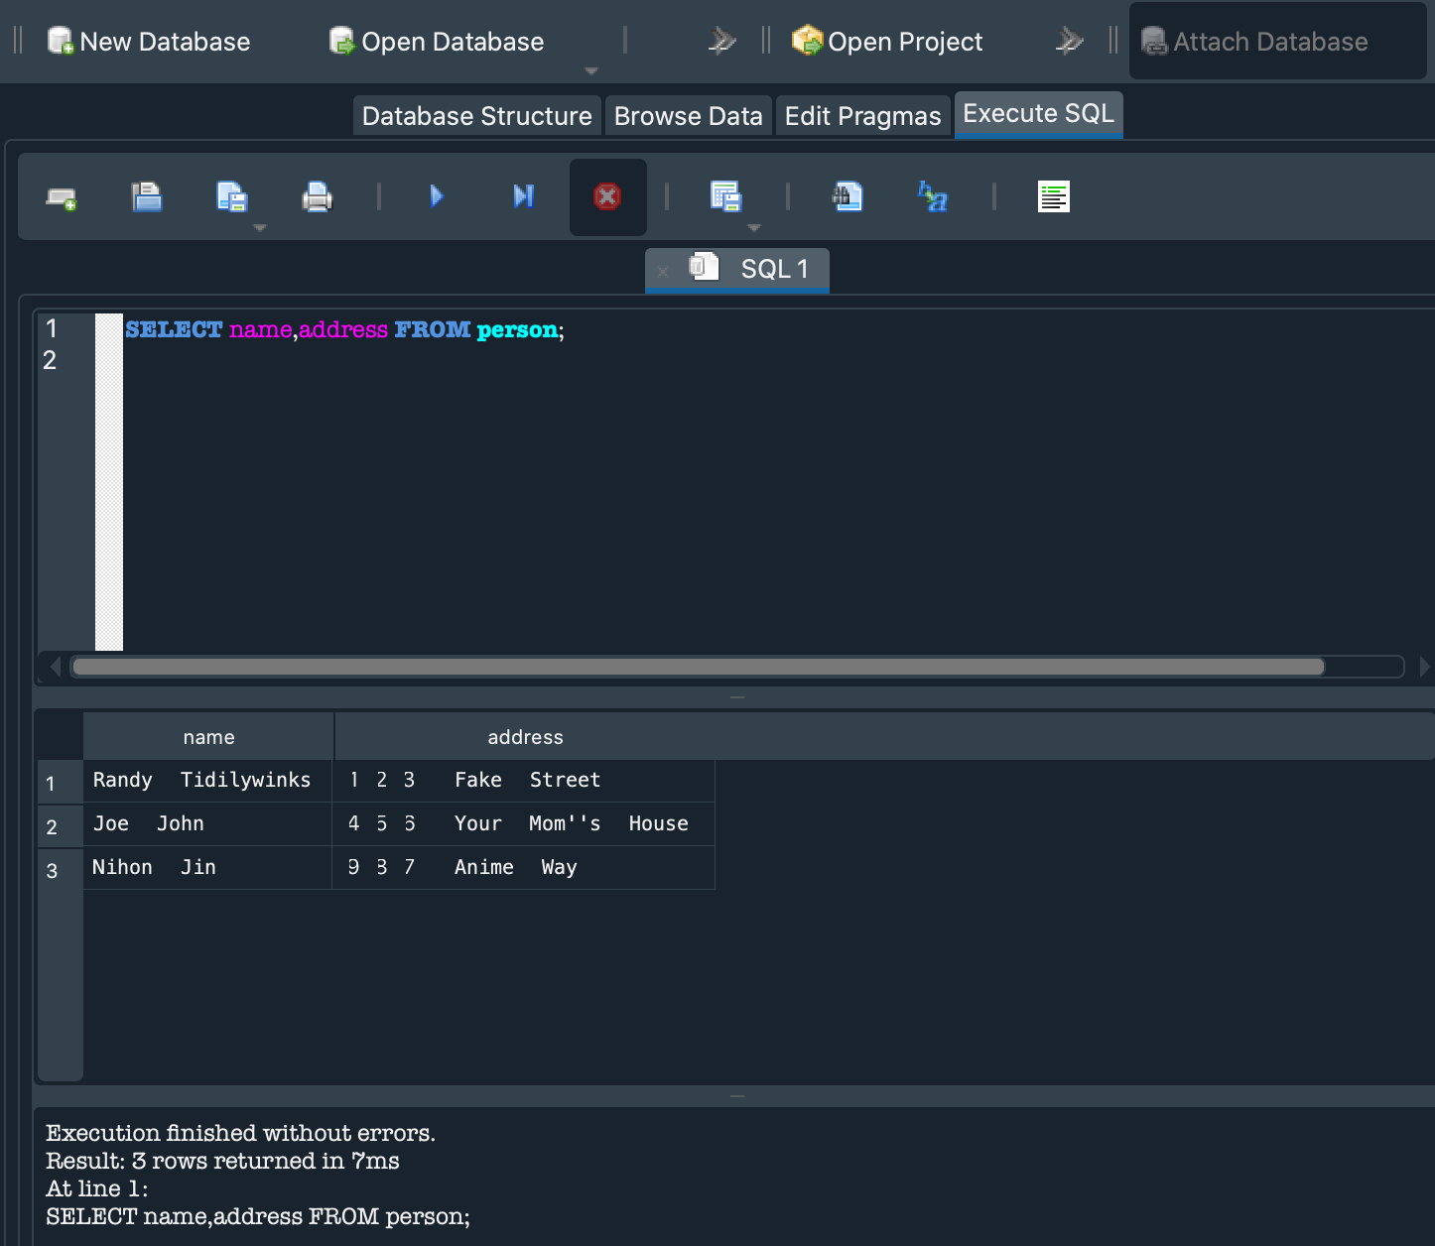Click the find in editor binoculars icon

click(848, 196)
